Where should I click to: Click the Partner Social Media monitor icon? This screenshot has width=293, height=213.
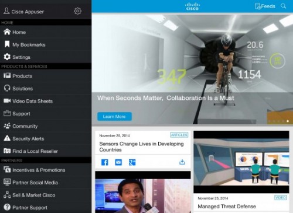[7, 182]
